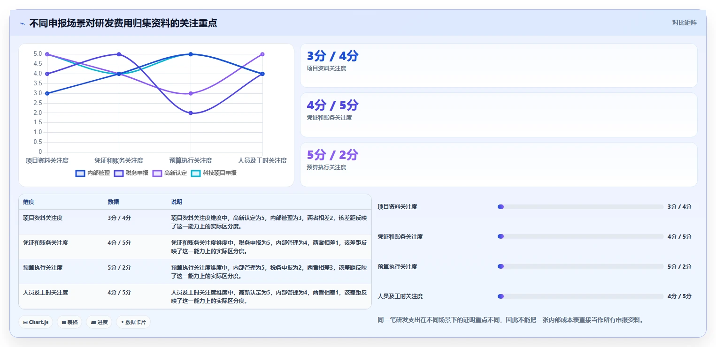Click the 5分 / 2分 value in the table

pos(119,268)
